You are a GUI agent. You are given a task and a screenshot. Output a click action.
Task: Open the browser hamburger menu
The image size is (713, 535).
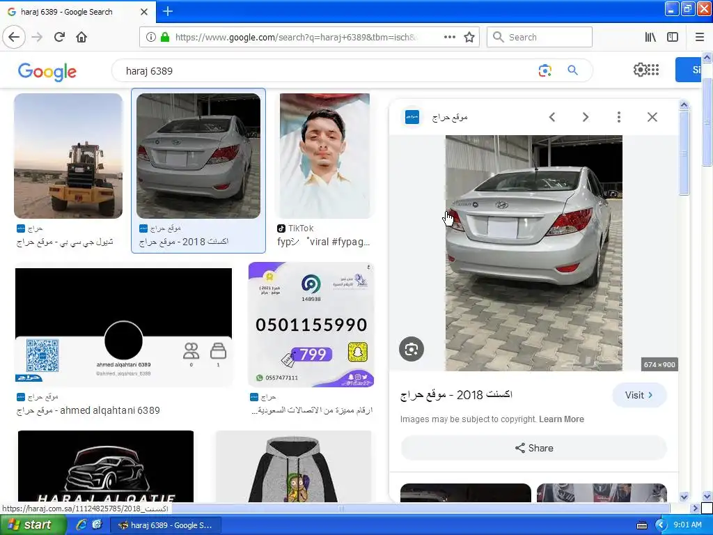[700, 38]
